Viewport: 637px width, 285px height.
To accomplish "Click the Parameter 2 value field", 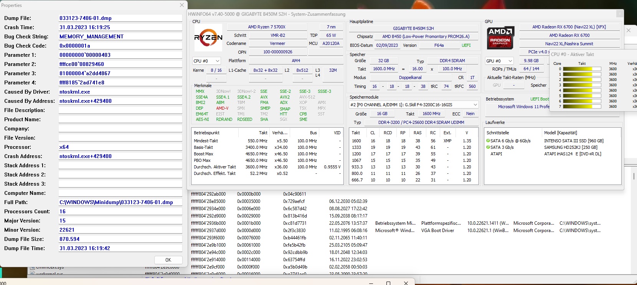I will [x=120, y=64].
